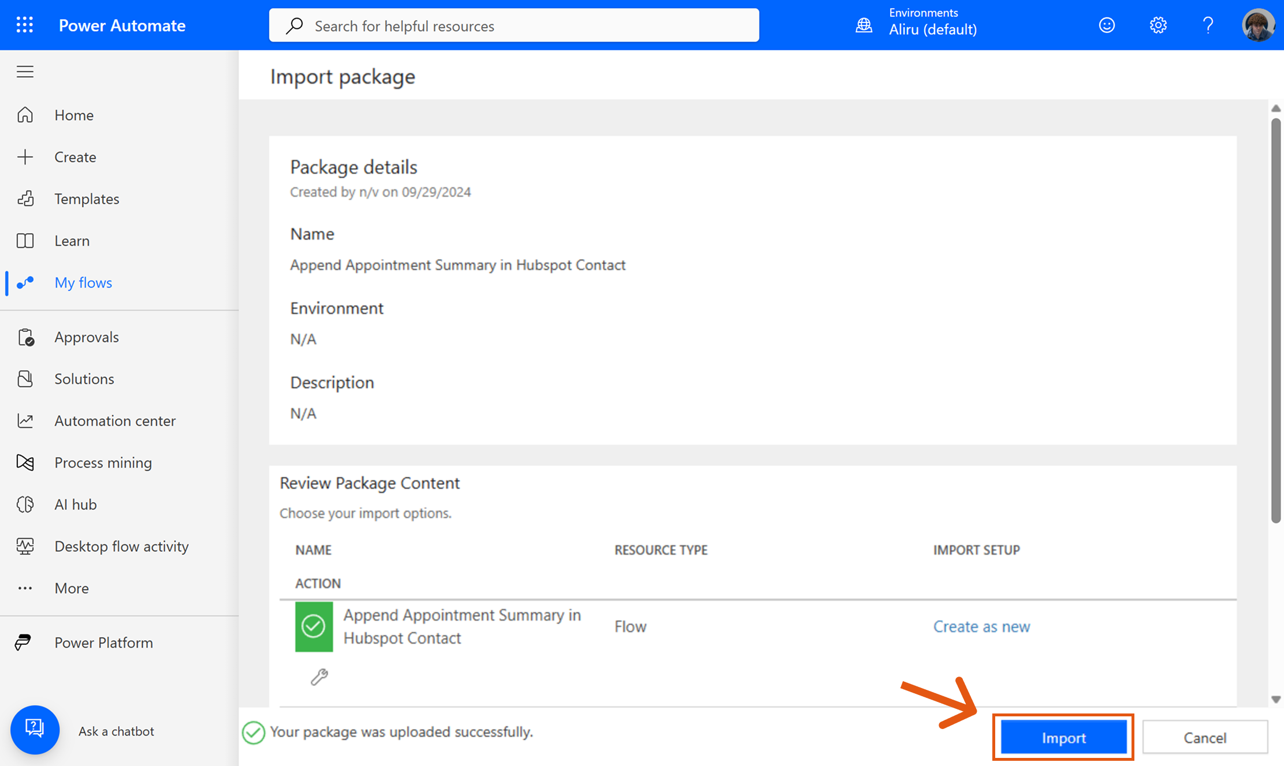Click the RESOURCE TYPE column header
The width and height of the screenshot is (1284, 766).
(661, 550)
